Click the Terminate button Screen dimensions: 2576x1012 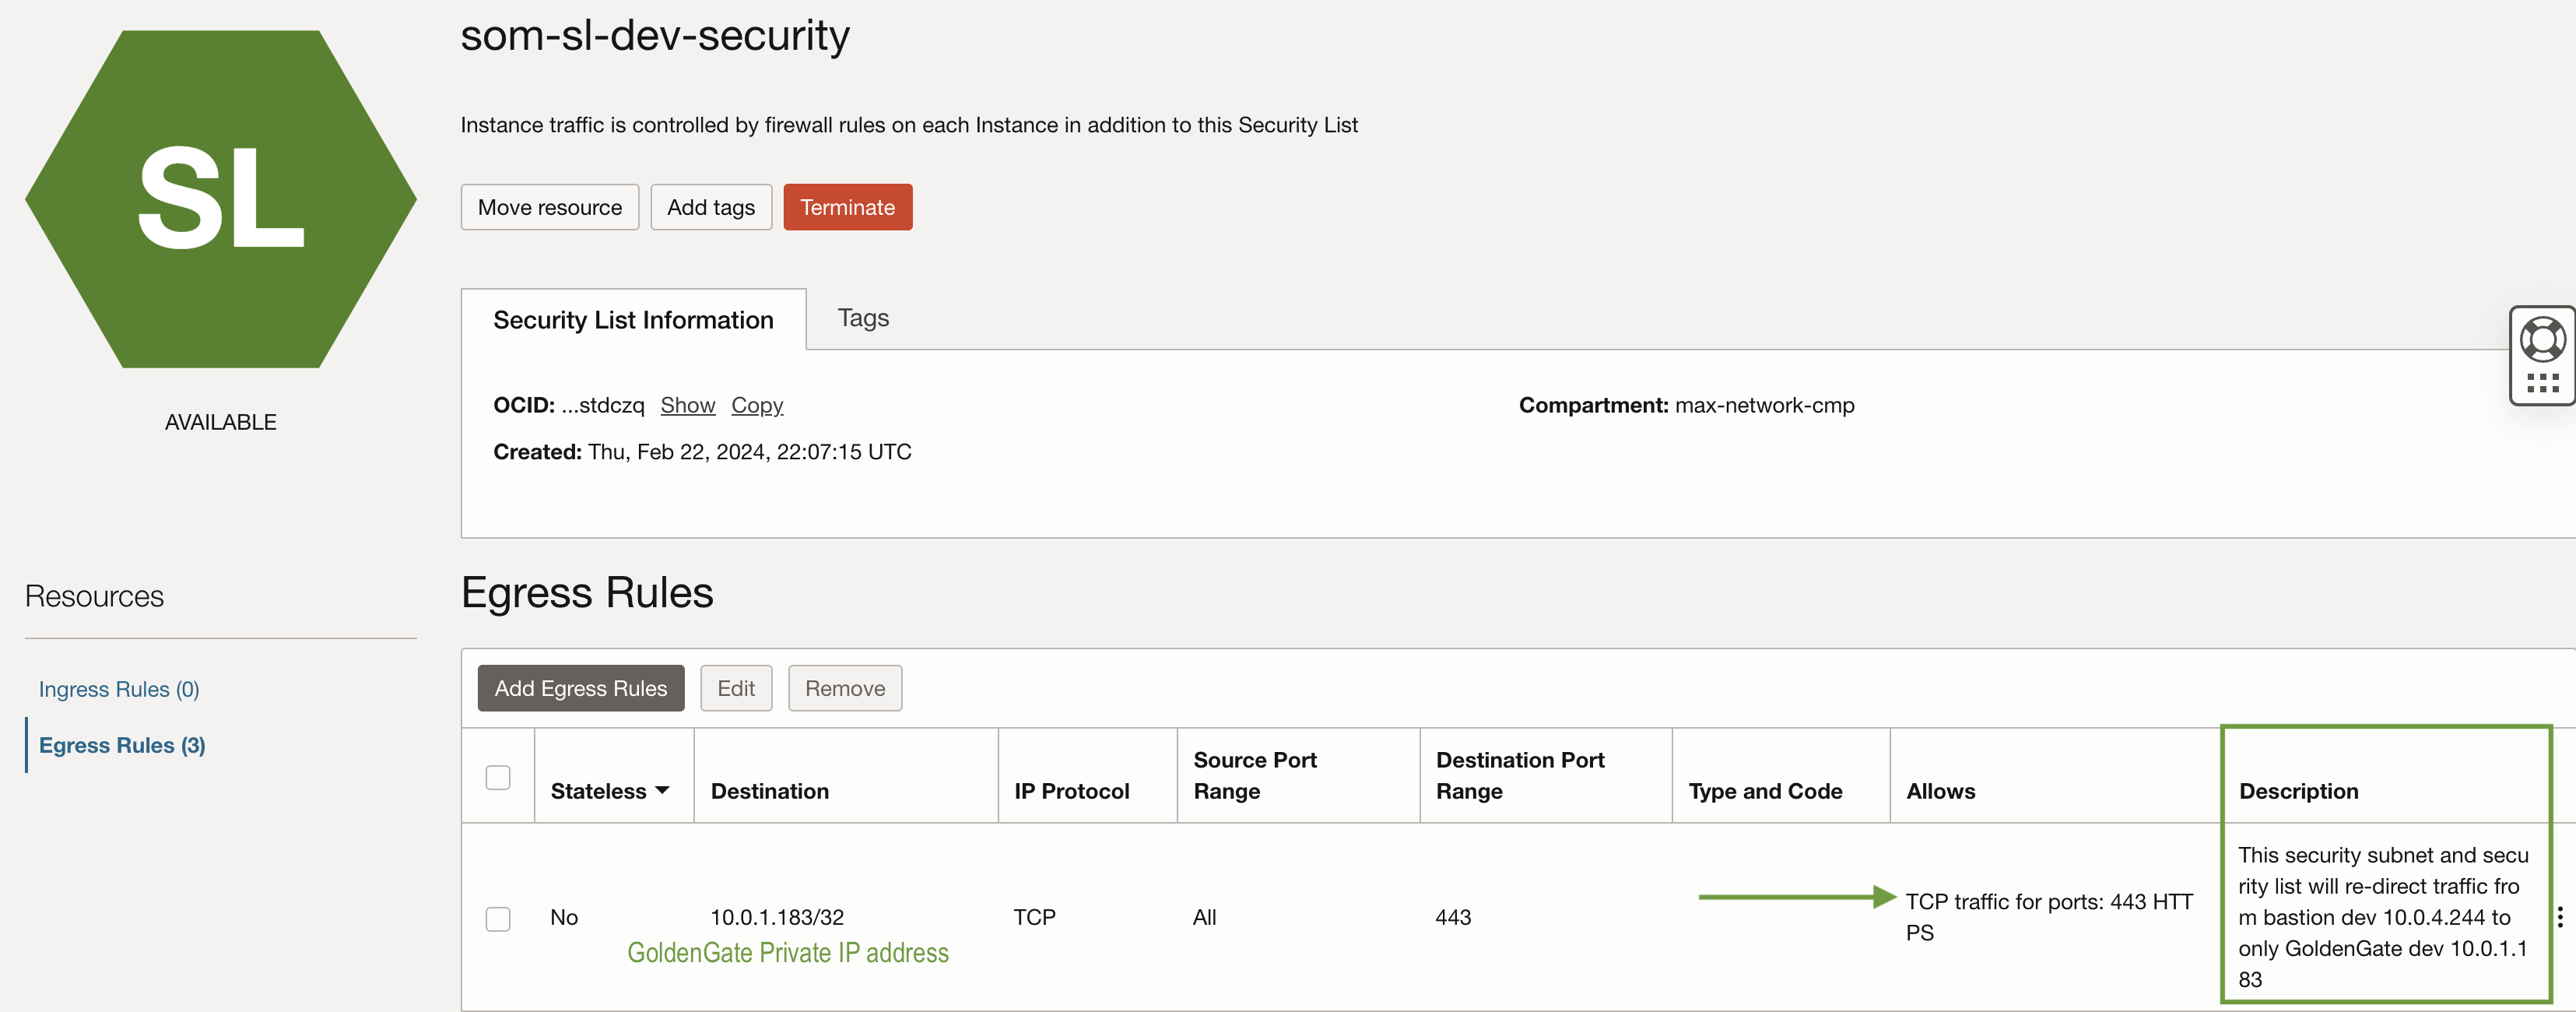click(847, 207)
